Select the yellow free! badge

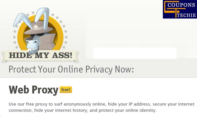pyautogui.click(x=66, y=90)
